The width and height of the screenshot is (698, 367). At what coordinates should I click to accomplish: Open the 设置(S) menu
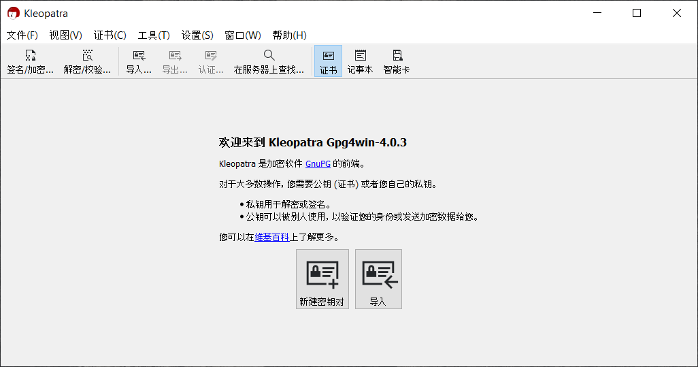tap(197, 35)
